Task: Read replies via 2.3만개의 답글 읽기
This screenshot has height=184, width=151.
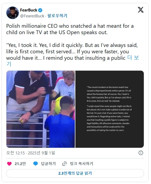Action: (x=75, y=173)
